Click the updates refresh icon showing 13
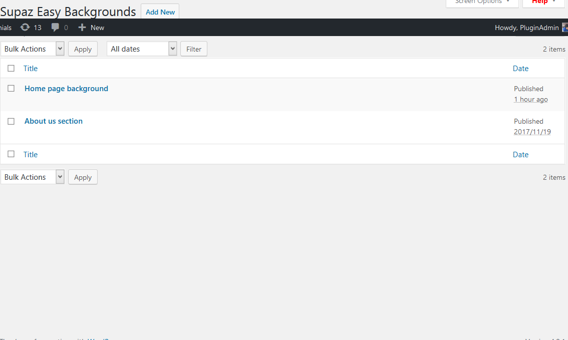The image size is (568, 340). (x=25, y=28)
